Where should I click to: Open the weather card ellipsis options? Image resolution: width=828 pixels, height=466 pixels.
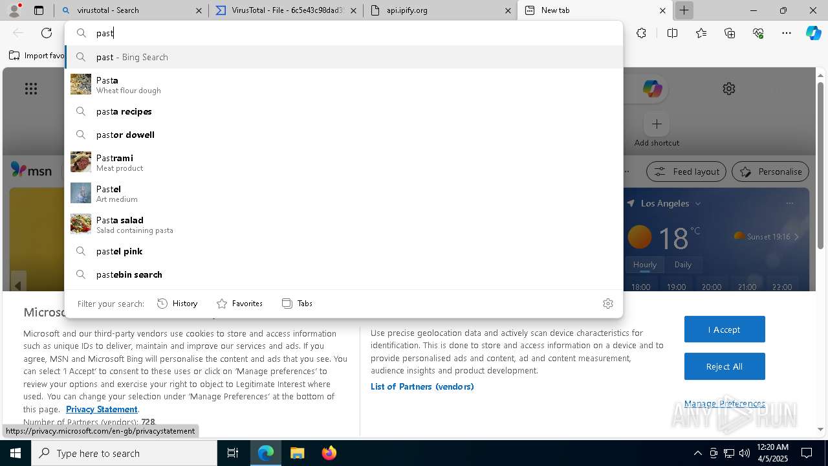[x=790, y=203]
